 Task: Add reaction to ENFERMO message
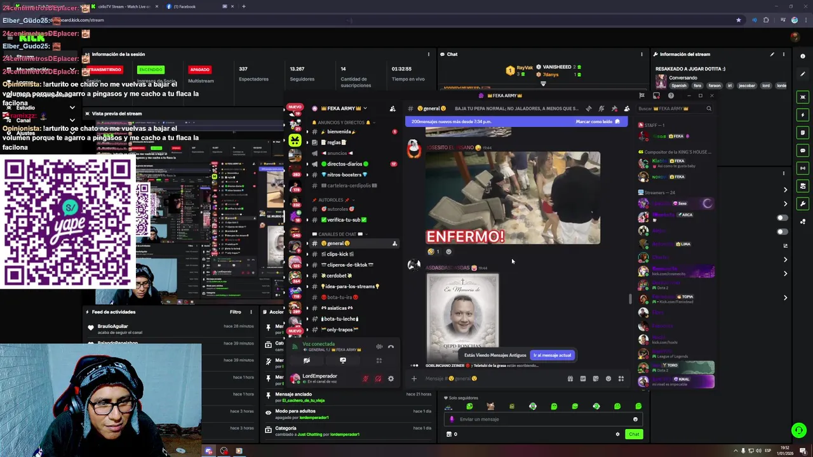[x=448, y=252]
